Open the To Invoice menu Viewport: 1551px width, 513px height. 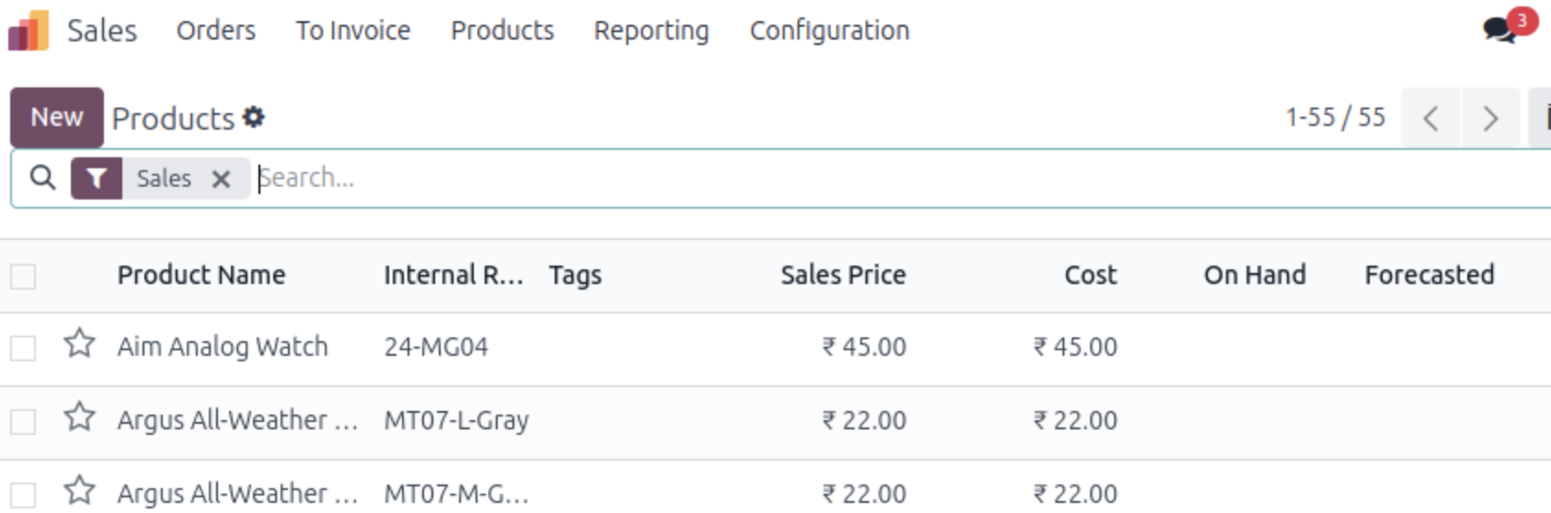pyautogui.click(x=353, y=30)
